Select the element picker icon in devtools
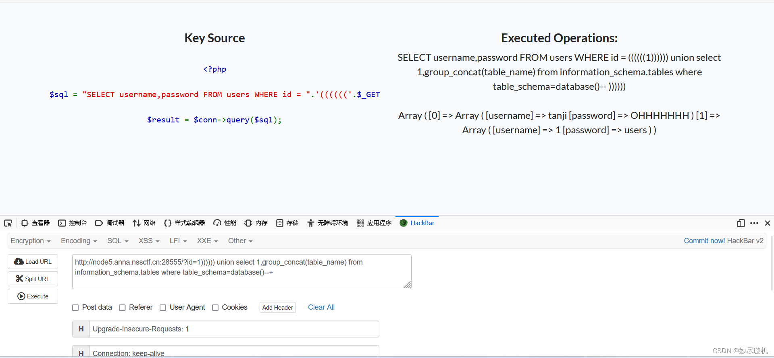The height and width of the screenshot is (358, 774). point(8,223)
